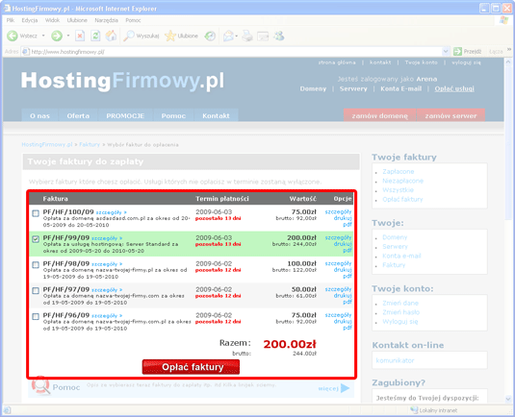
Task: Open the Edycja menu
Action: coord(30,20)
